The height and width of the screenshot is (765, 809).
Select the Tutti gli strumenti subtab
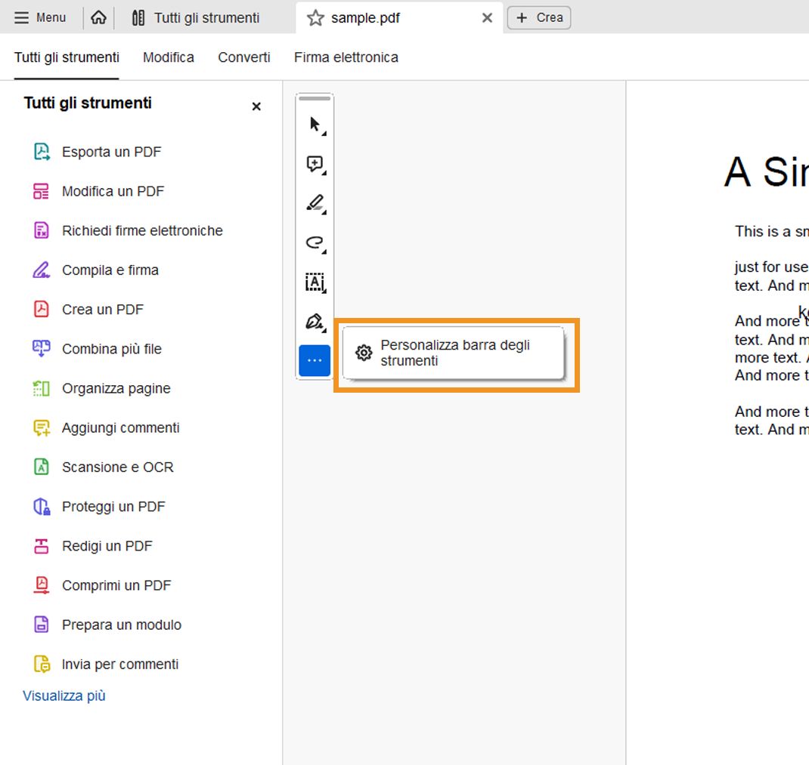(x=67, y=57)
